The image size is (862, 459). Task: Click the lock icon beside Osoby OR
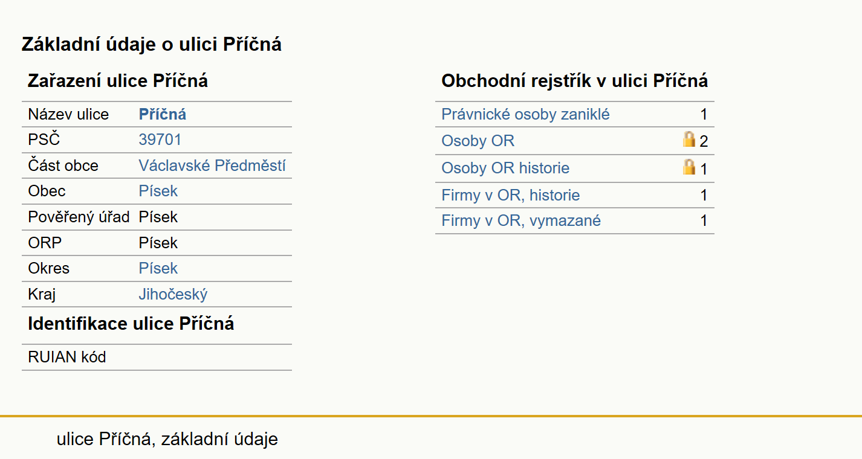689,140
